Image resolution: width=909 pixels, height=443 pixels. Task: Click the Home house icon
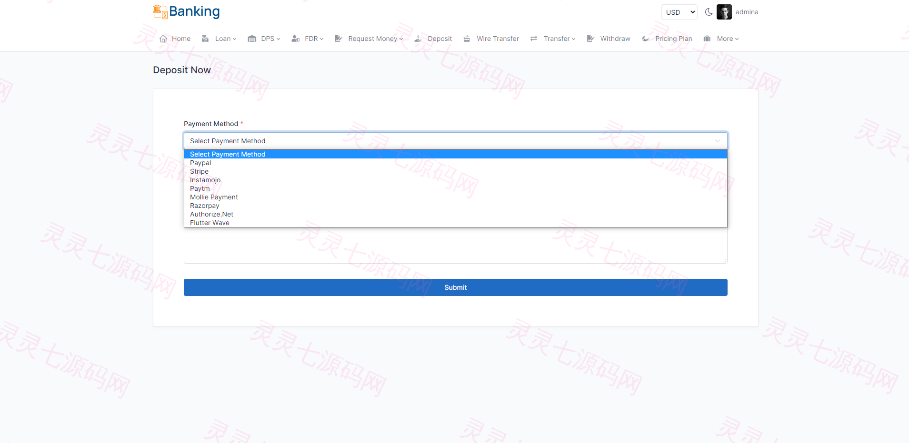click(x=163, y=39)
